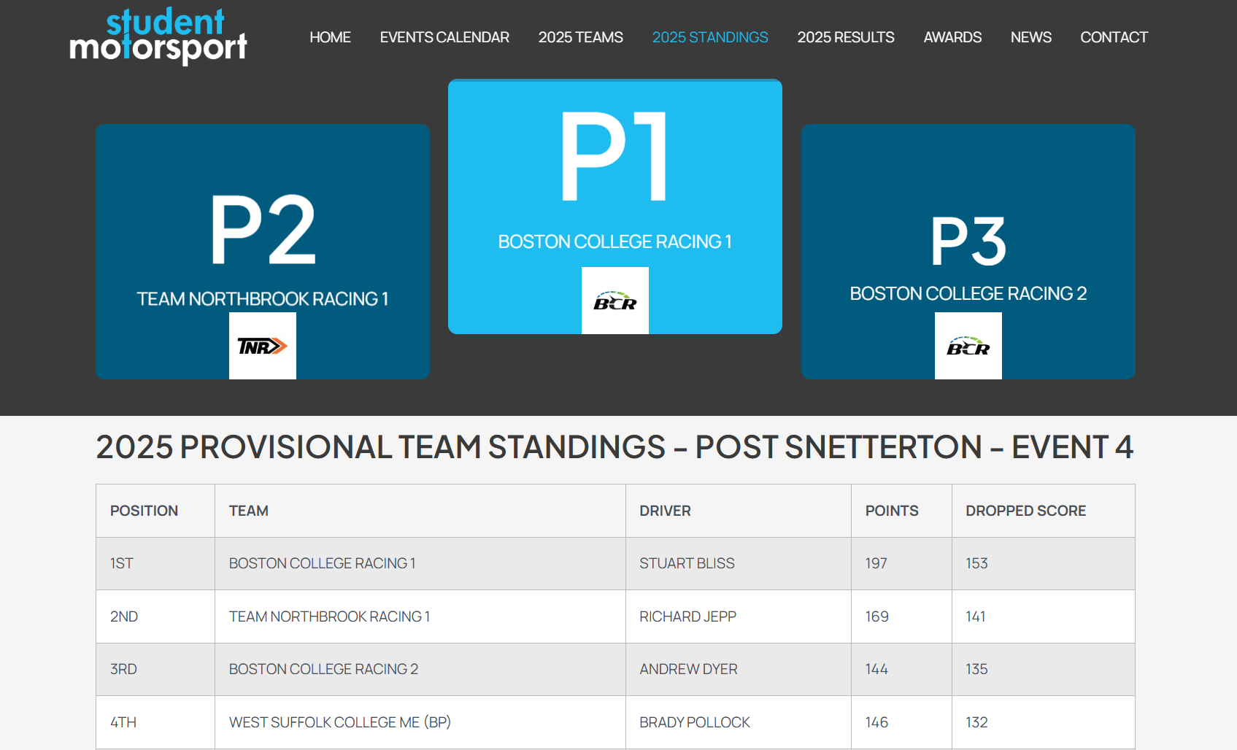
Task: Select the 2ND position cell
Action: [x=155, y=616]
